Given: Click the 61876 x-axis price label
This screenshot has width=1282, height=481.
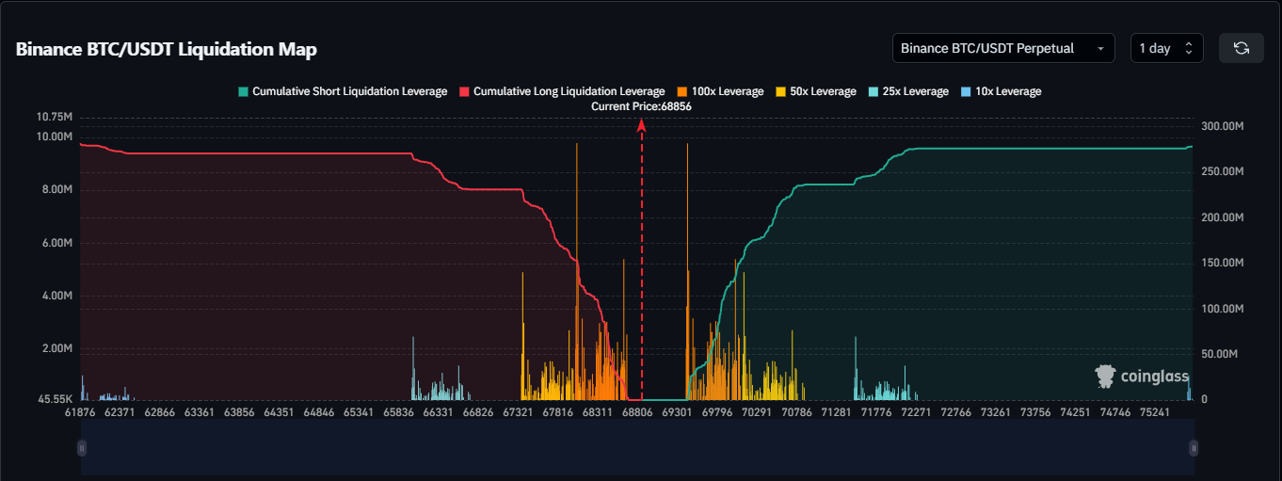Looking at the screenshot, I should (81, 411).
